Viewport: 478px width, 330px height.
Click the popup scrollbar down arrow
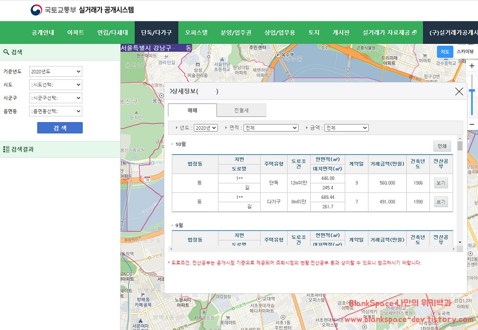(460, 242)
